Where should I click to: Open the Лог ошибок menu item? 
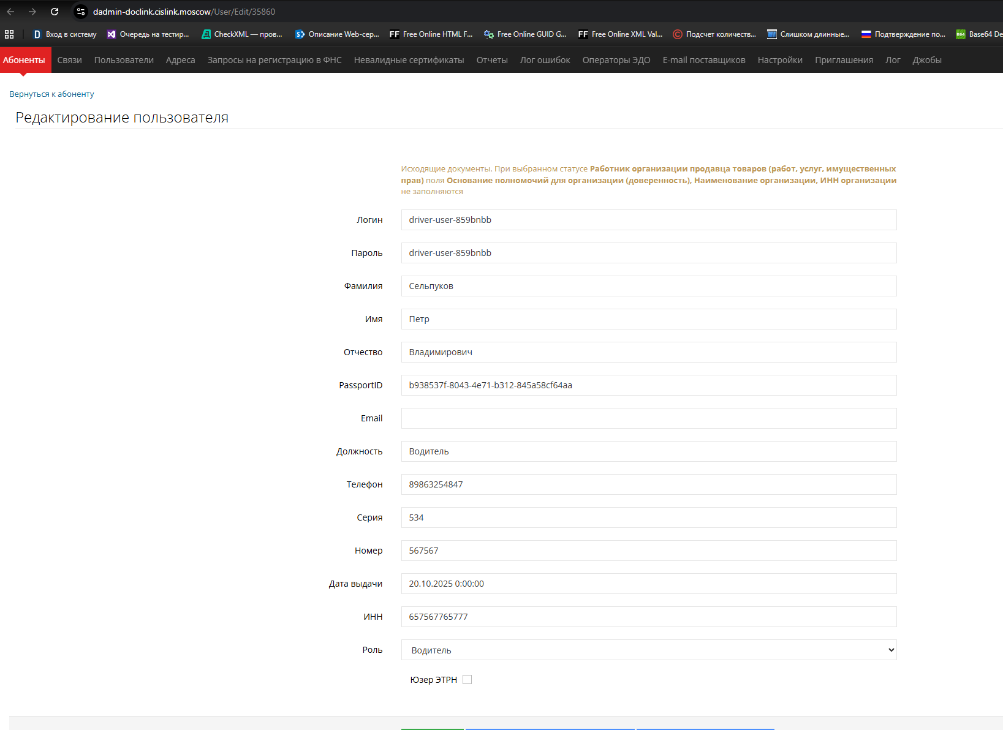(545, 60)
